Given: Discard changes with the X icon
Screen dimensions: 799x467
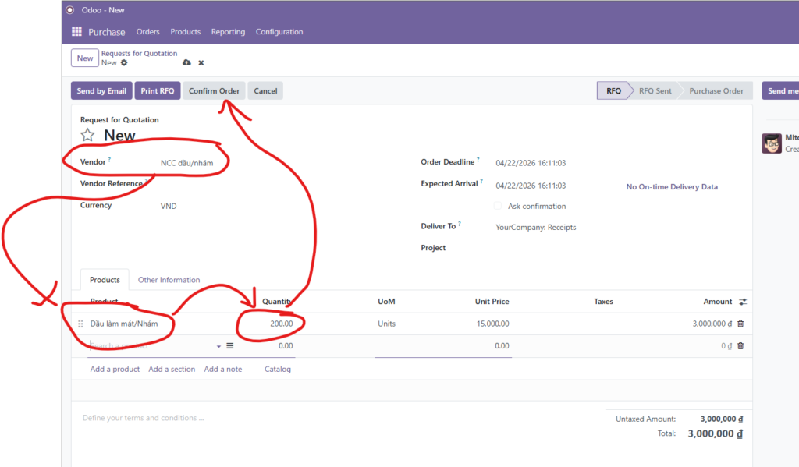Looking at the screenshot, I should [201, 62].
